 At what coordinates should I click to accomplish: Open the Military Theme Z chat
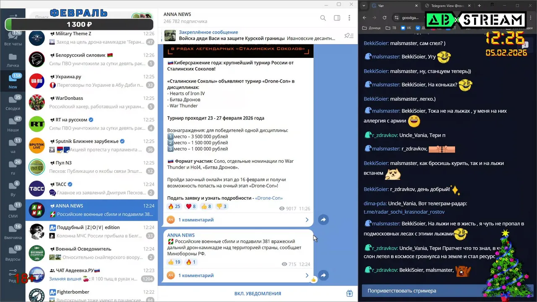coord(91,38)
